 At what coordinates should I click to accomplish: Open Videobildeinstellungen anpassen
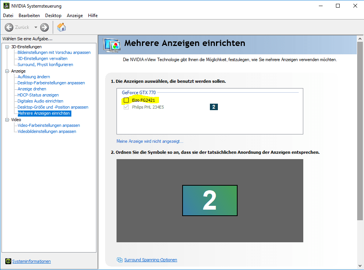point(47,131)
